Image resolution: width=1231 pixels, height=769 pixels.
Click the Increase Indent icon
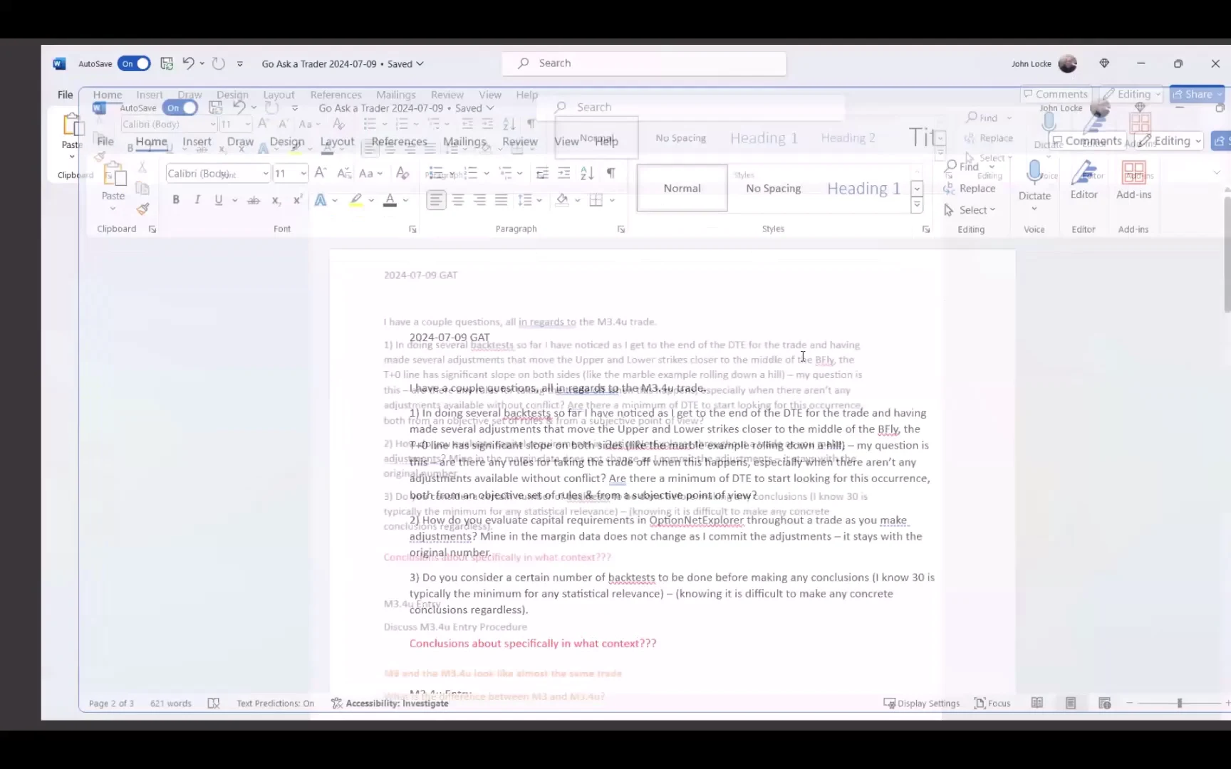564,173
